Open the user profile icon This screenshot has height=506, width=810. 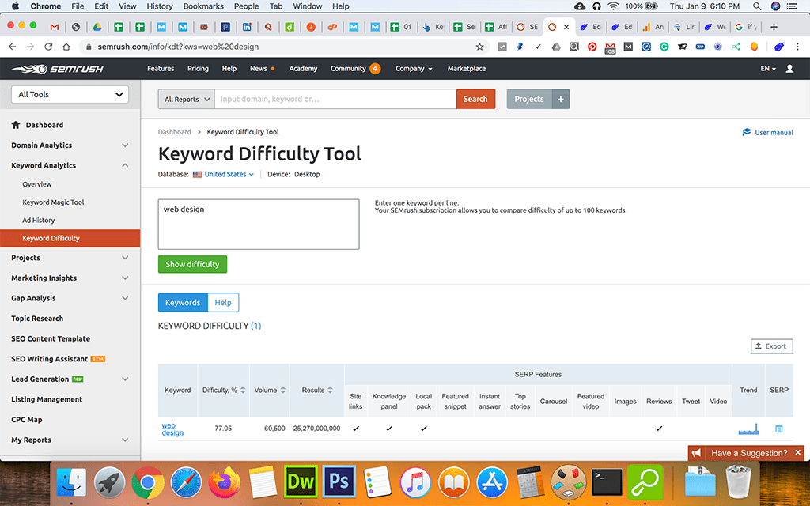[x=789, y=69]
